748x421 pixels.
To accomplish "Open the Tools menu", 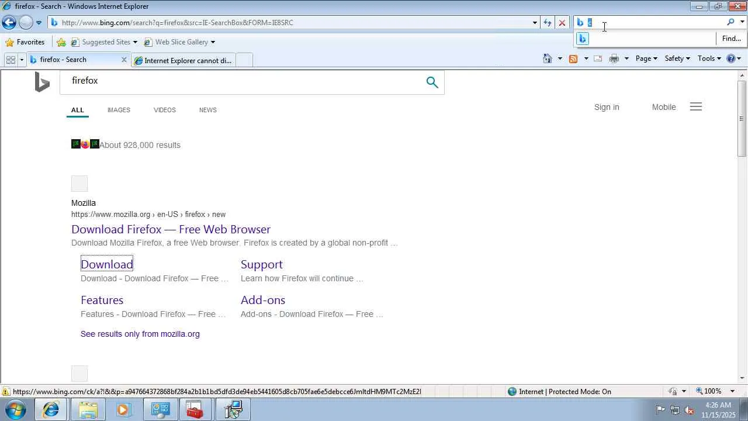I will (x=709, y=58).
